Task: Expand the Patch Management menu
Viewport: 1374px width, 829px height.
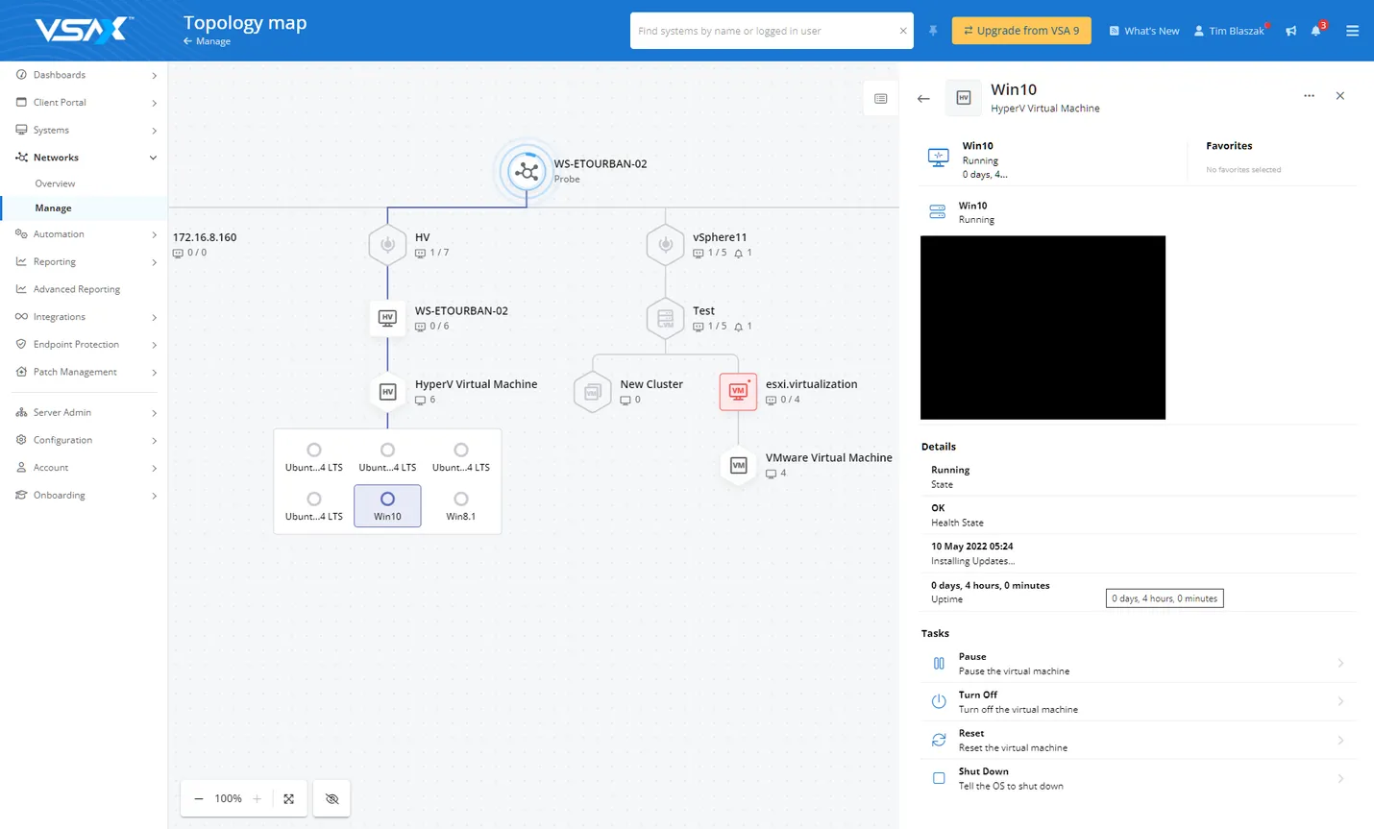Action: 85,372
